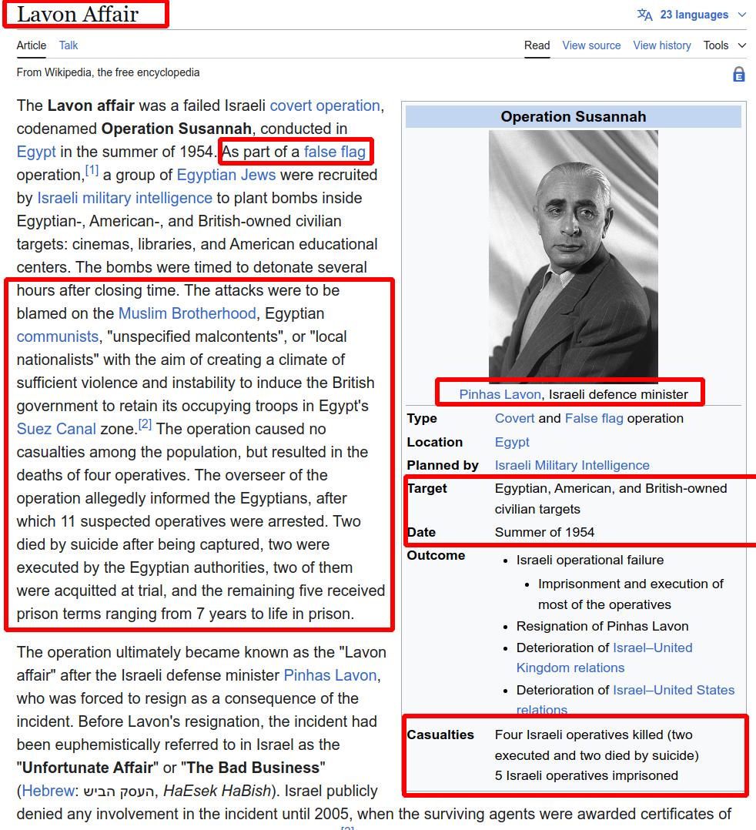The width and height of the screenshot is (756, 830).
Task: Click Pinhas Lavon link in image caption
Action: (500, 394)
